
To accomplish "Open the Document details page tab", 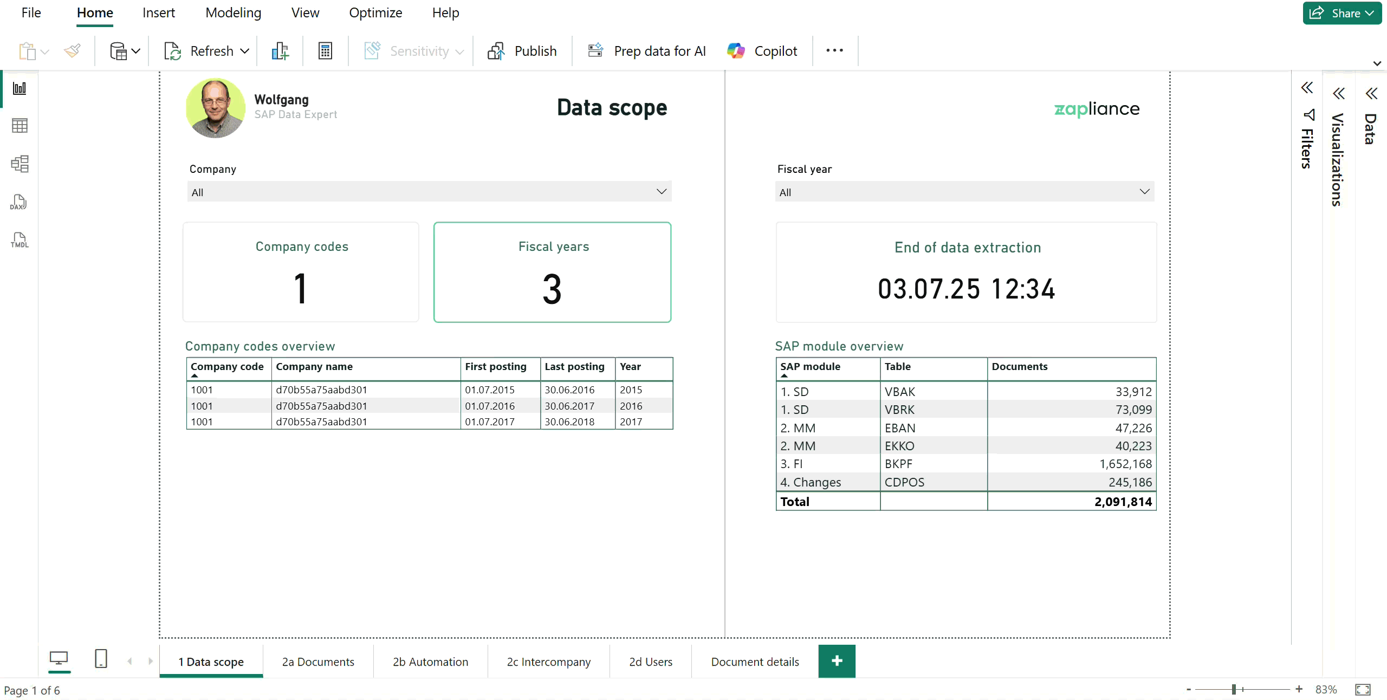I will [755, 662].
